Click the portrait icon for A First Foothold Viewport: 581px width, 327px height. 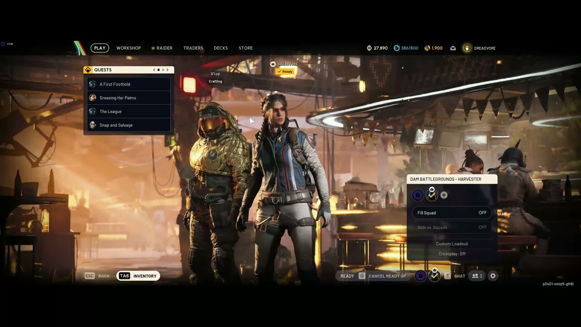(x=93, y=84)
